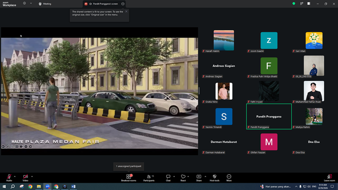Click the round minus icon on slide controls
338x190 pixels.
pyautogui.click(x=26, y=147)
